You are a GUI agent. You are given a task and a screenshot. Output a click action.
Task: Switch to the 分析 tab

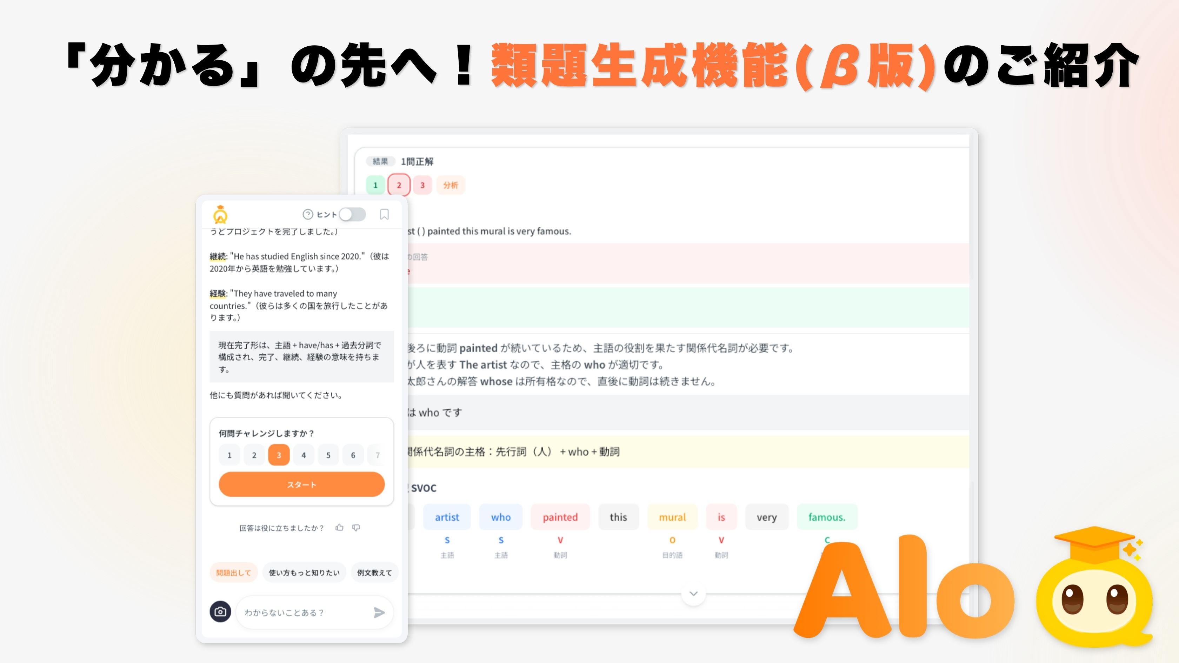(450, 185)
